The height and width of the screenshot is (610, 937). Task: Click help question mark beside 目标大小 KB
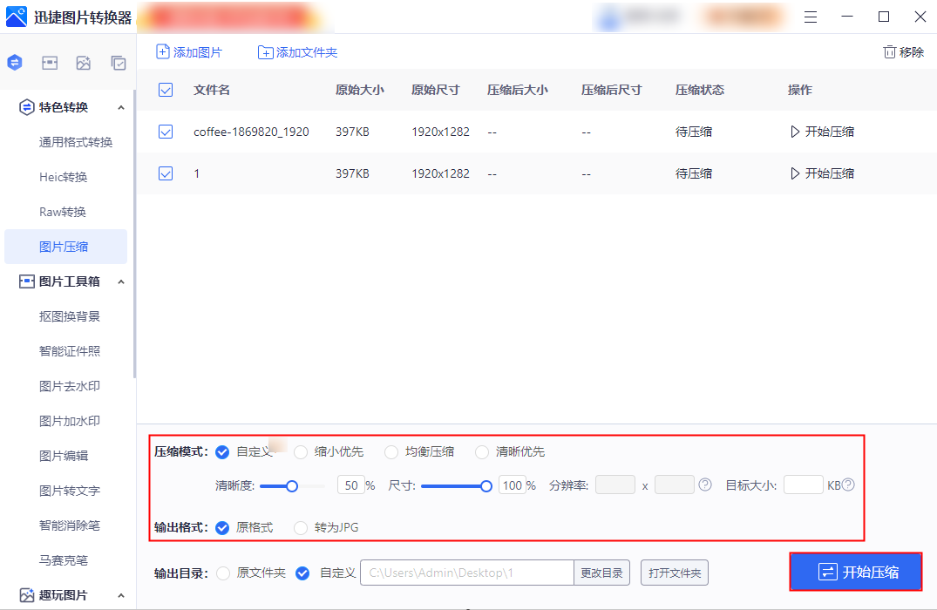pos(848,485)
